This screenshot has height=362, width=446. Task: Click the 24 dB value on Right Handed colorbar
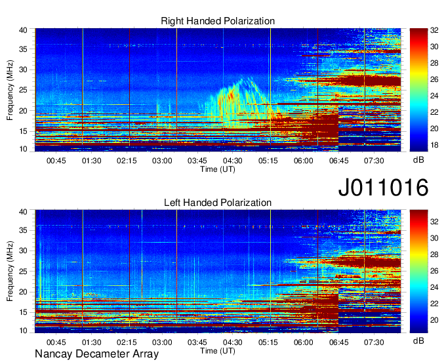(434, 96)
